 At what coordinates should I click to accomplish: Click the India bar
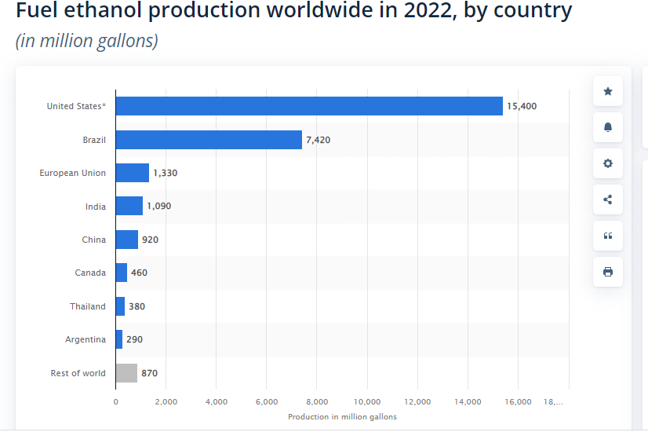click(129, 206)
